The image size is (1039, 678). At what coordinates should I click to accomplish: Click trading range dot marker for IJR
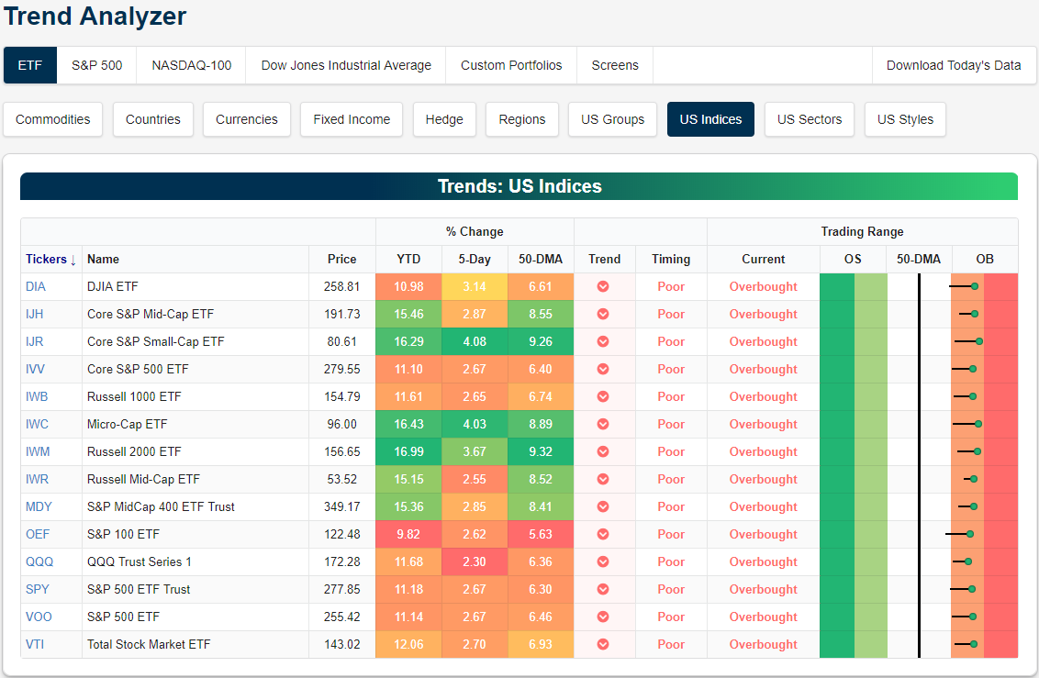coord(979,341)
